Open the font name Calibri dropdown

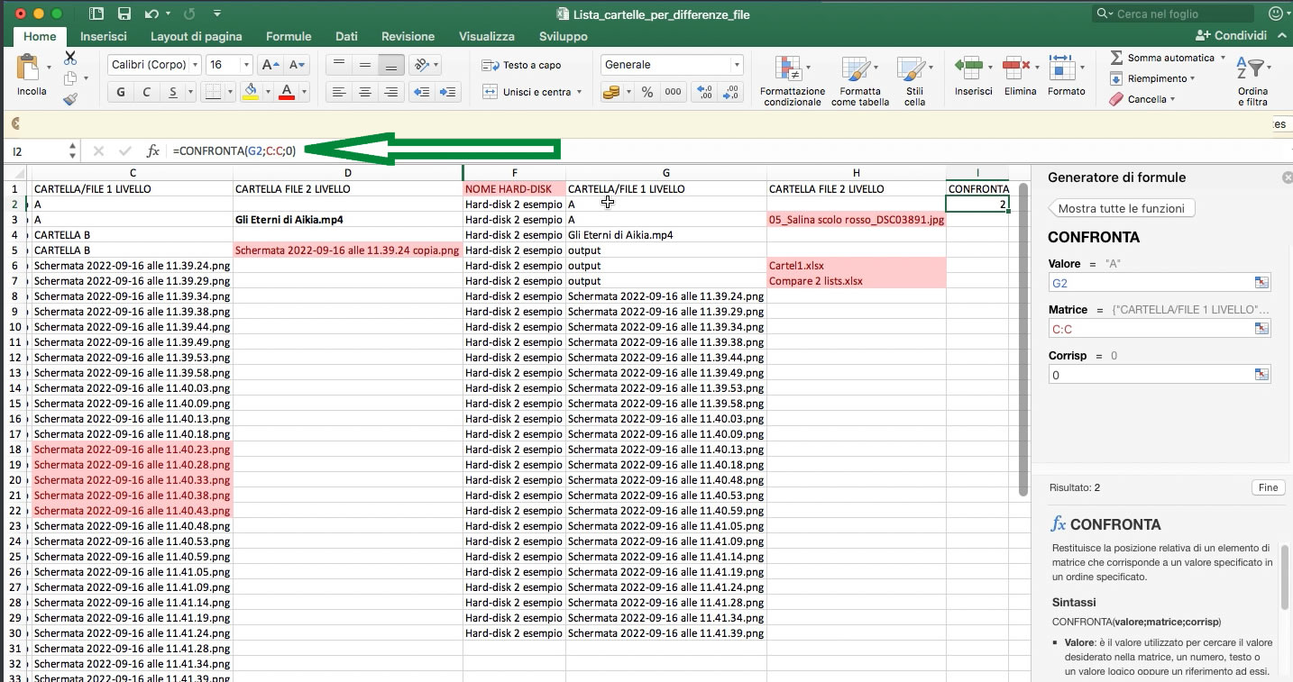tap(196, 65)
